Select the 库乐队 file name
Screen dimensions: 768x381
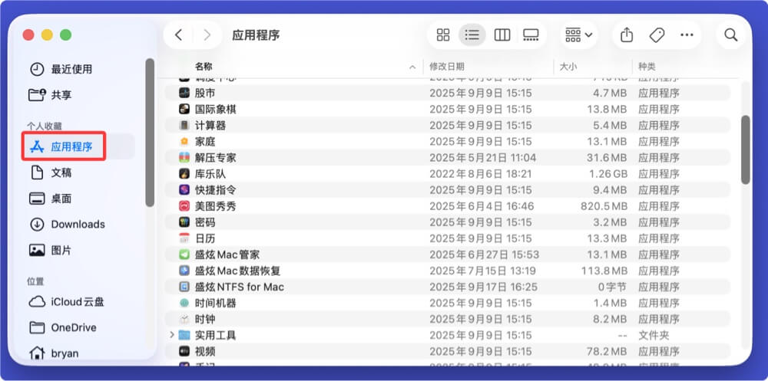[x=210, y=173]
